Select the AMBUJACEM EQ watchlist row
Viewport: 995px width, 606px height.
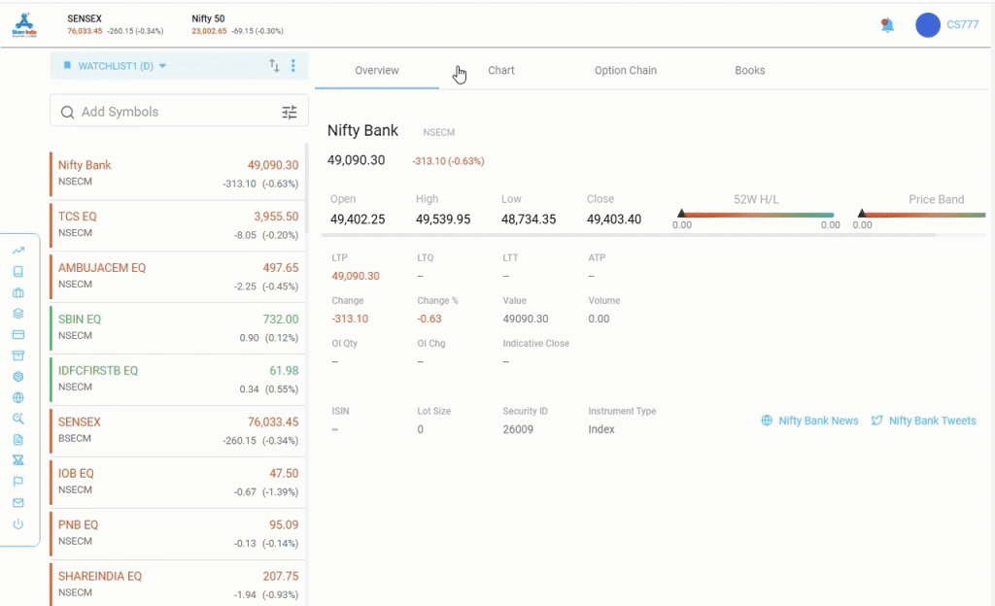pyautogui.click(x=178, y=277)
